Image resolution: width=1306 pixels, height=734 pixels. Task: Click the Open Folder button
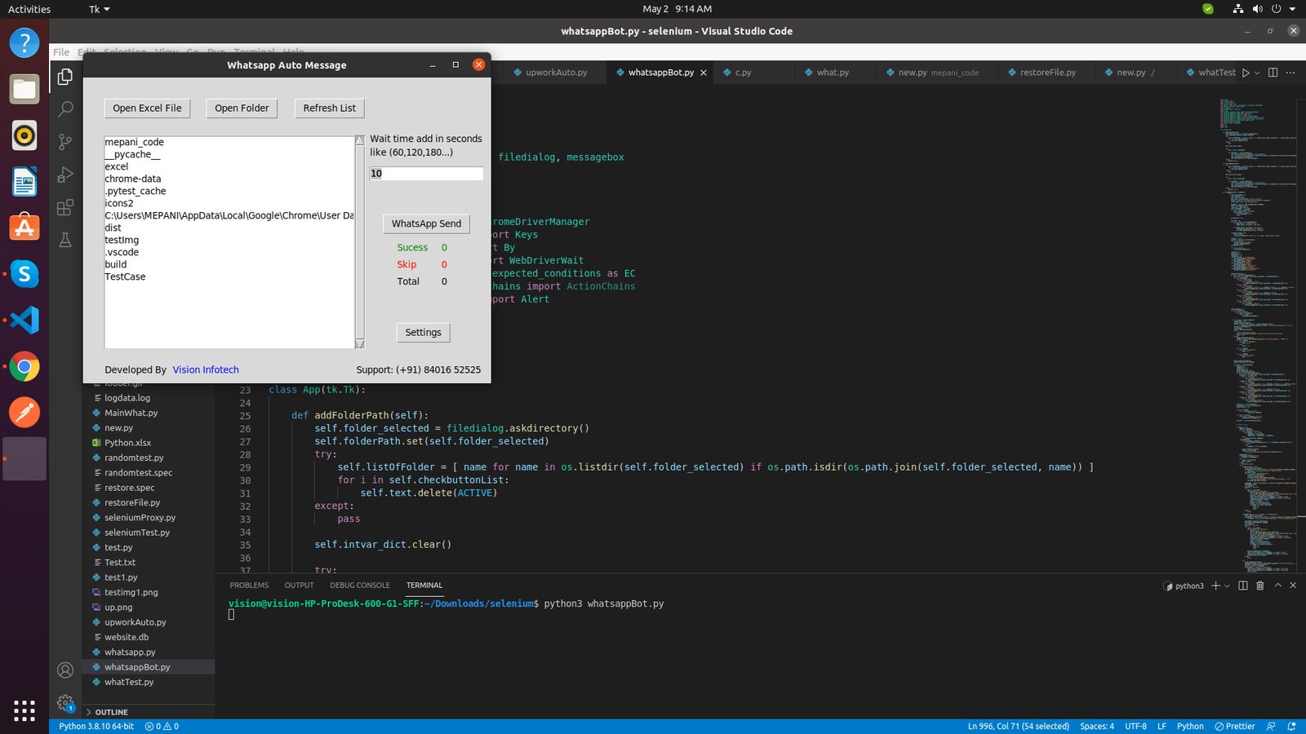[242, 108]
